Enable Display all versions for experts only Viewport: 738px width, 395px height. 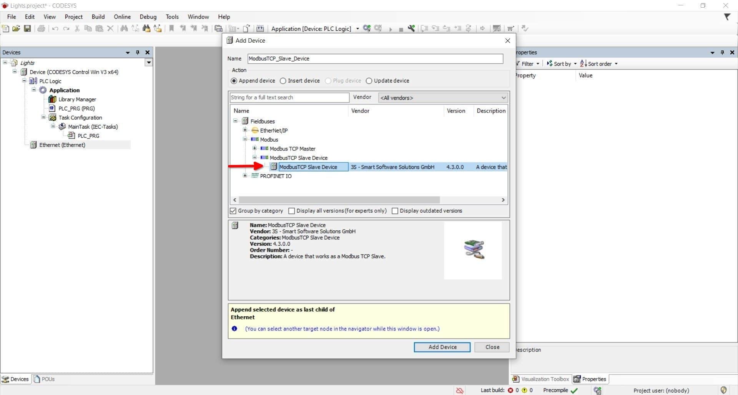coord(292,211)
